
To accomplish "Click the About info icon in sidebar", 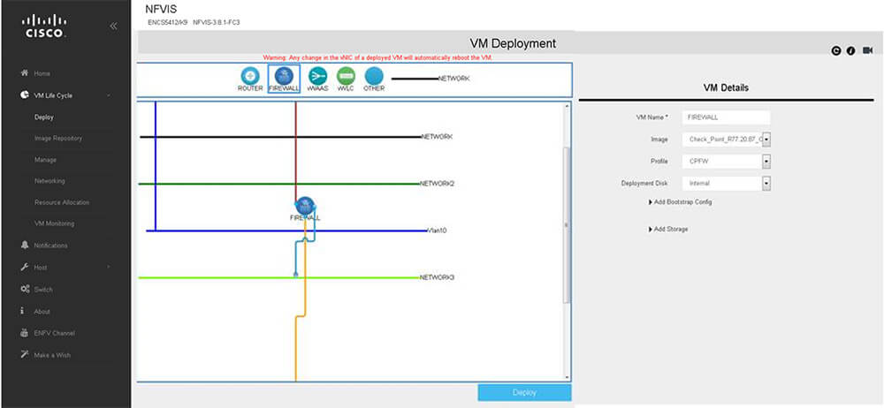I will pyautogui.click(x=23, y=311).
